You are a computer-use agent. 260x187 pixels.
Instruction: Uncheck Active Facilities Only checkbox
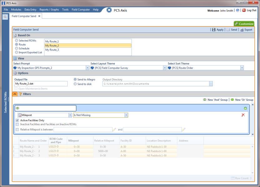[x=17, y=120]
